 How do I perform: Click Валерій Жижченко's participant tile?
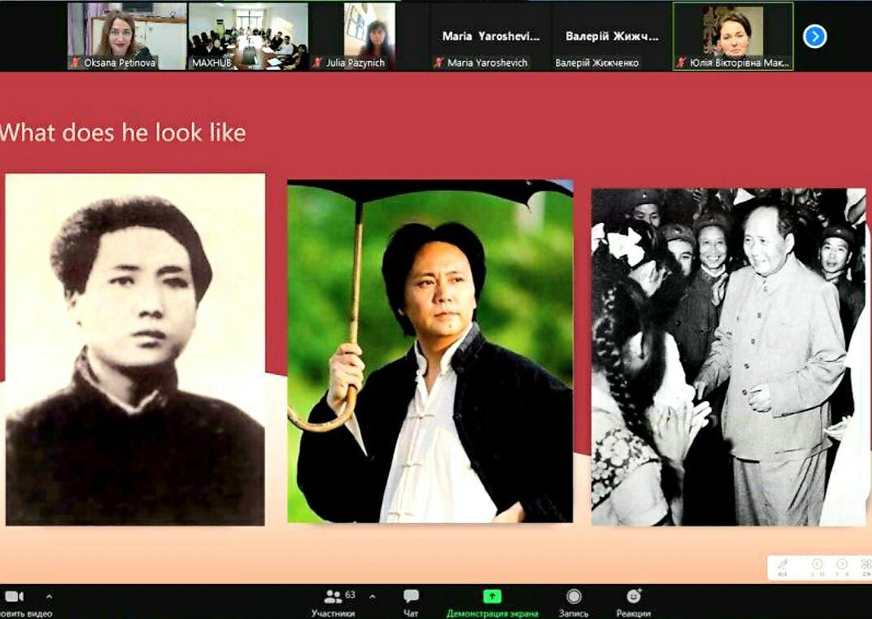click(x=612, y=36)
